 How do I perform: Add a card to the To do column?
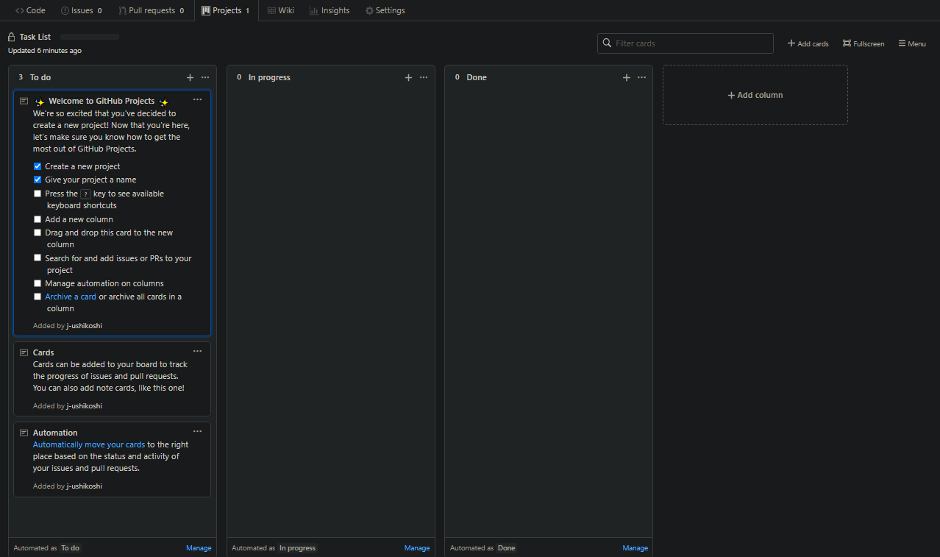click(190, 77)
